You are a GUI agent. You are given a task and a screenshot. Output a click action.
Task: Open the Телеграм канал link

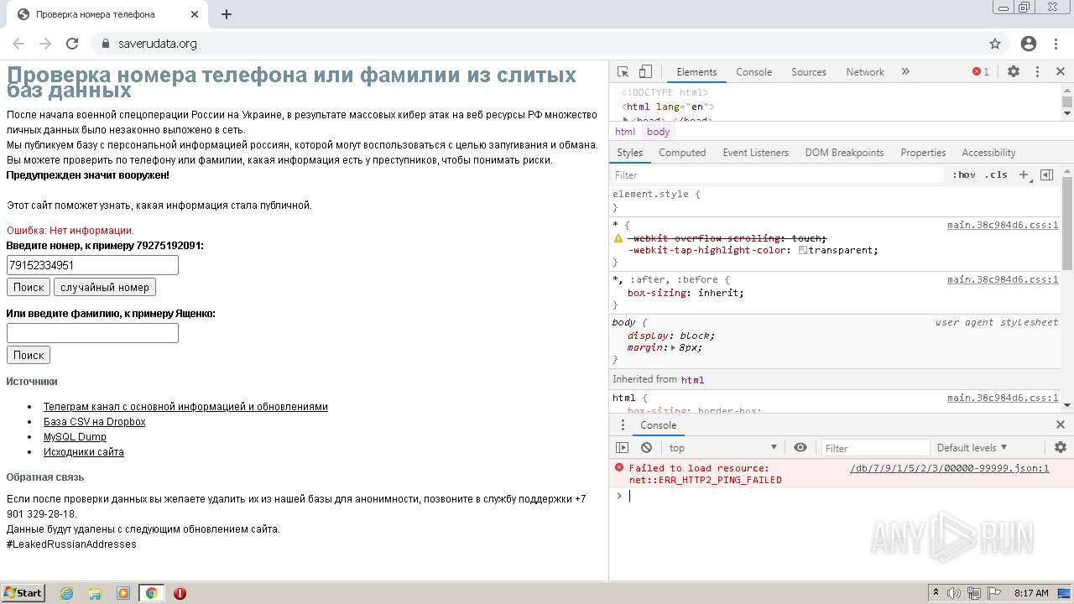coord(185,407)
